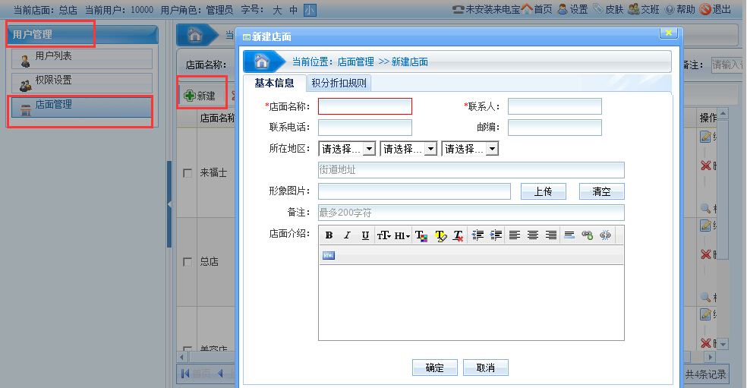
Task: Click the edit icon for 总店 row
Action: pos(705,225)
